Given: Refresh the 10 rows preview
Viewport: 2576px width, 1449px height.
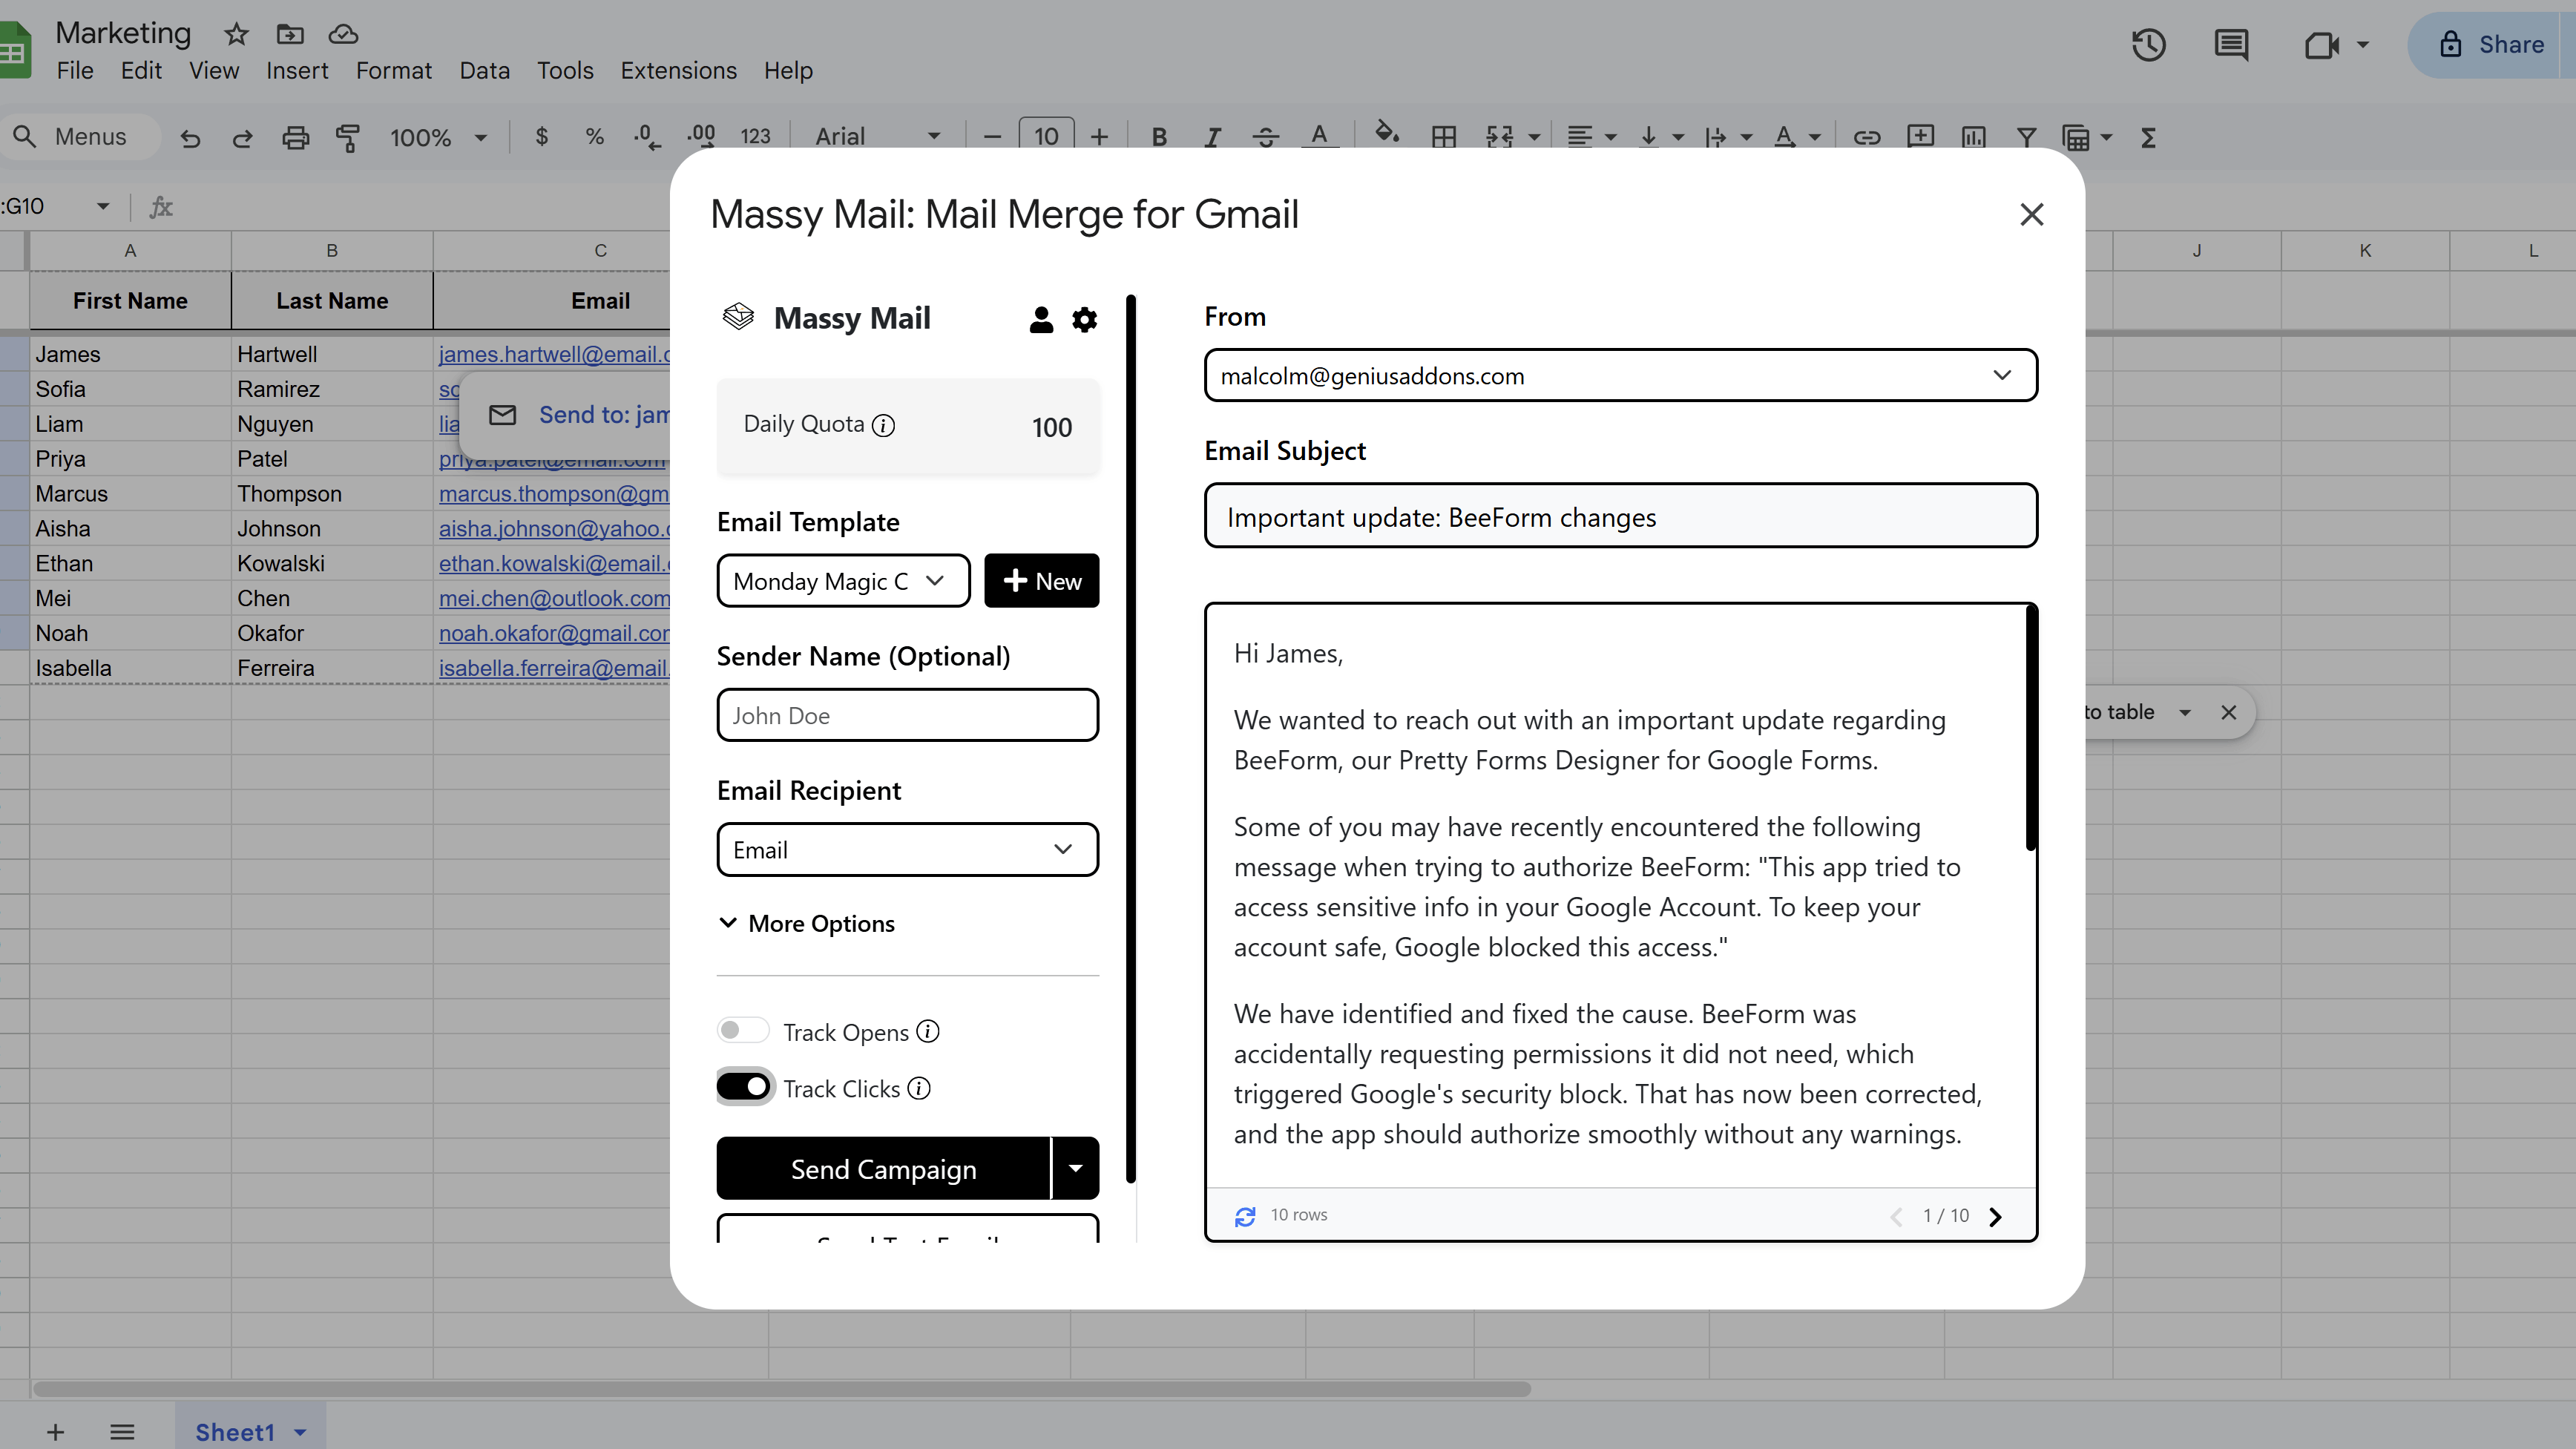Looking at the screenshot, I should 1244,1216.
